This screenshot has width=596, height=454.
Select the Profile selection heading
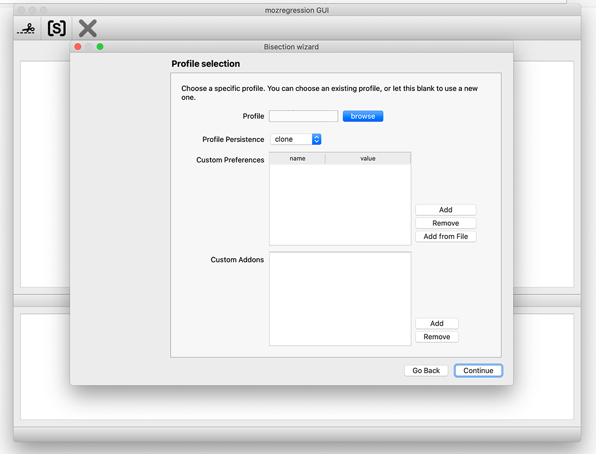(x=205, y=64)
